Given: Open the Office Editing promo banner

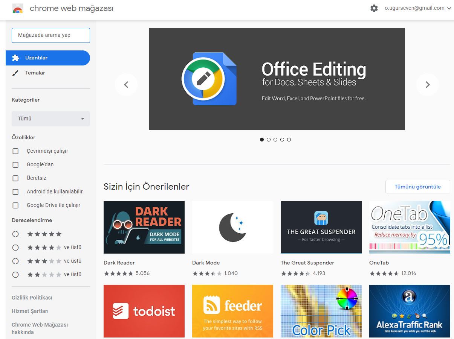Looking at the screenshot, I should [x=277, y=79].
